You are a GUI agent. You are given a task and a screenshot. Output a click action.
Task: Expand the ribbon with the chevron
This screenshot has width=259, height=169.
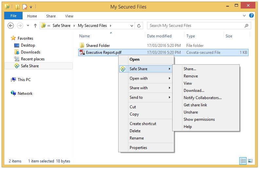(x=245, y=16)
